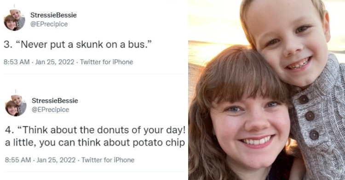
Task: Open @EPrecipice handle on the donuts tweet
Action: click(51, 110)
